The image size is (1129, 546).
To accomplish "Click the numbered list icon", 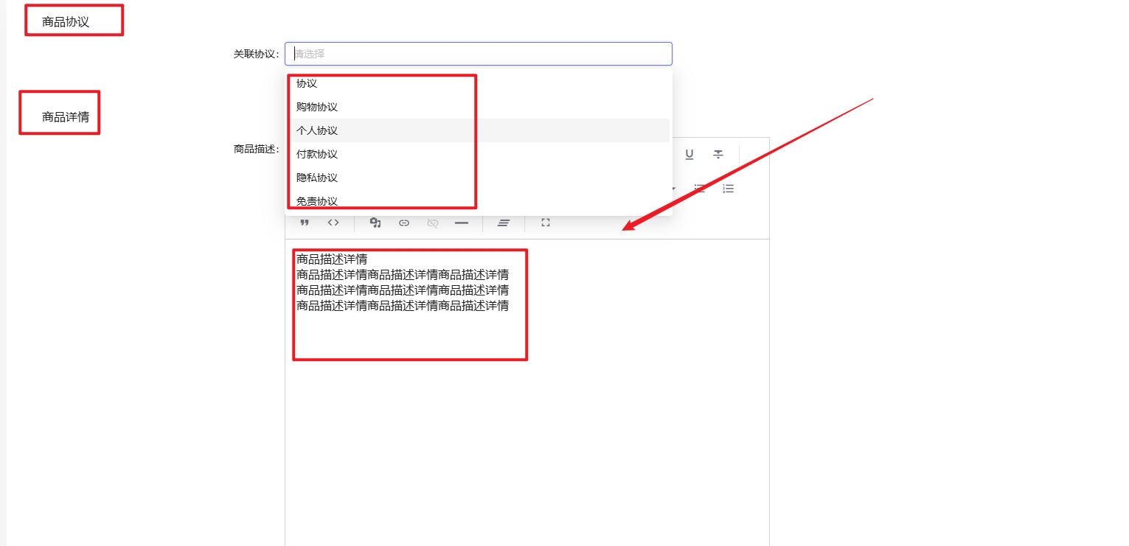I will 729,189.
